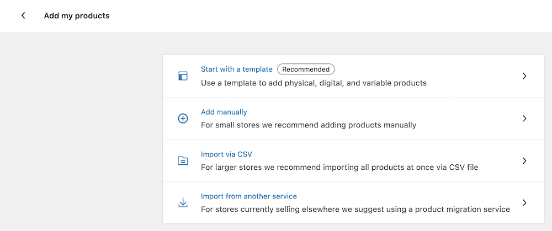Viewport: 552px width, 231px height.
Task: Click the plus circle icon for Add manually
Action: click(183, 119)
